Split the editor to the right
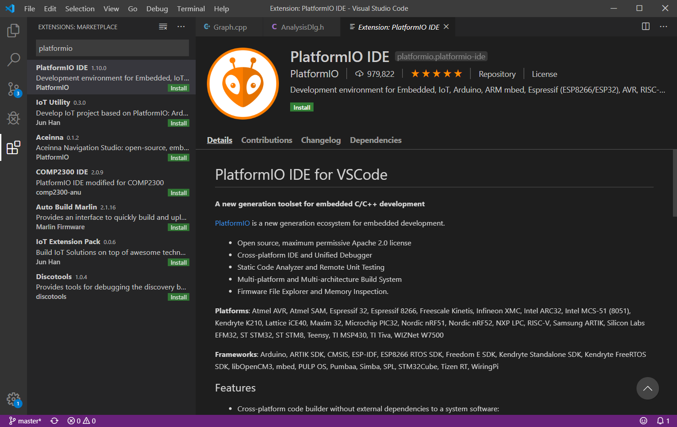This screenshot has width=677, height=427. tap(646, 27)
